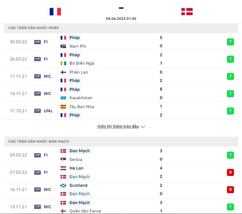Select the Quần đảo Faroe team name
Image resolution: width=242 pixels, height=214 pixels.
click(x=85, y=211)
